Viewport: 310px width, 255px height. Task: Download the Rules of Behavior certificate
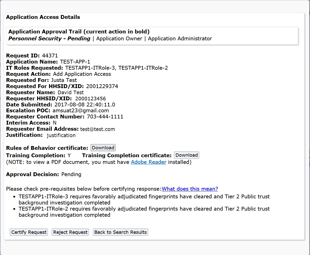103,148
